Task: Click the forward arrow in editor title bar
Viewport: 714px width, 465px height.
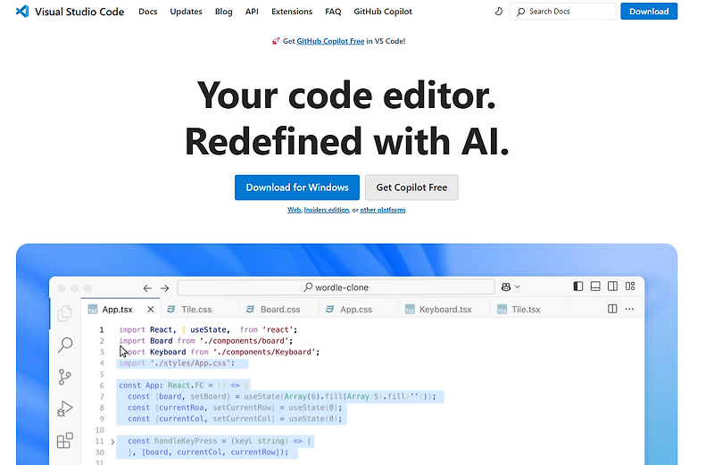Action: click(164, 287)
